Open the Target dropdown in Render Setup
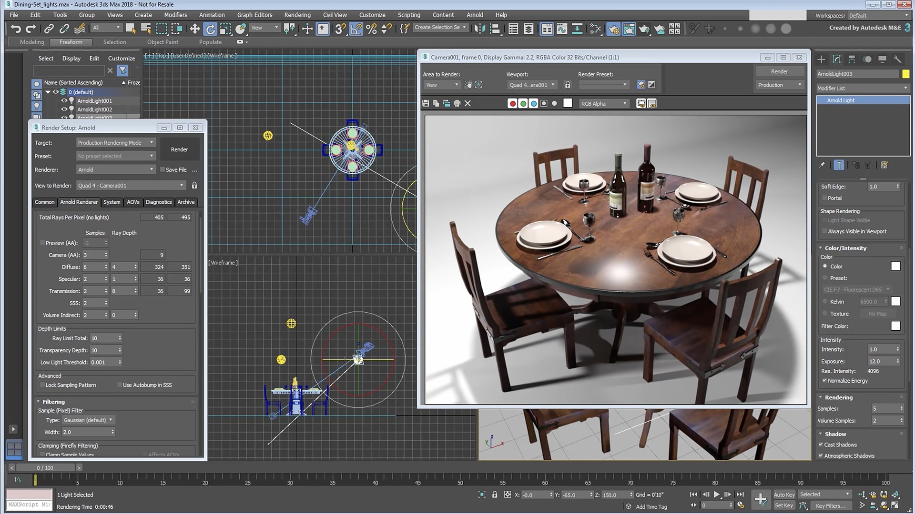Image resolution: width=915 pixels, height=514 pixels. click(114, 142)
